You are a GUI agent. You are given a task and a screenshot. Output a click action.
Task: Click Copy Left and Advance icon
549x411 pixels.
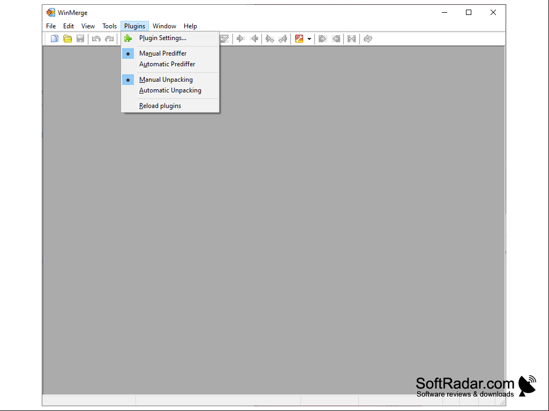coord(283,39)
